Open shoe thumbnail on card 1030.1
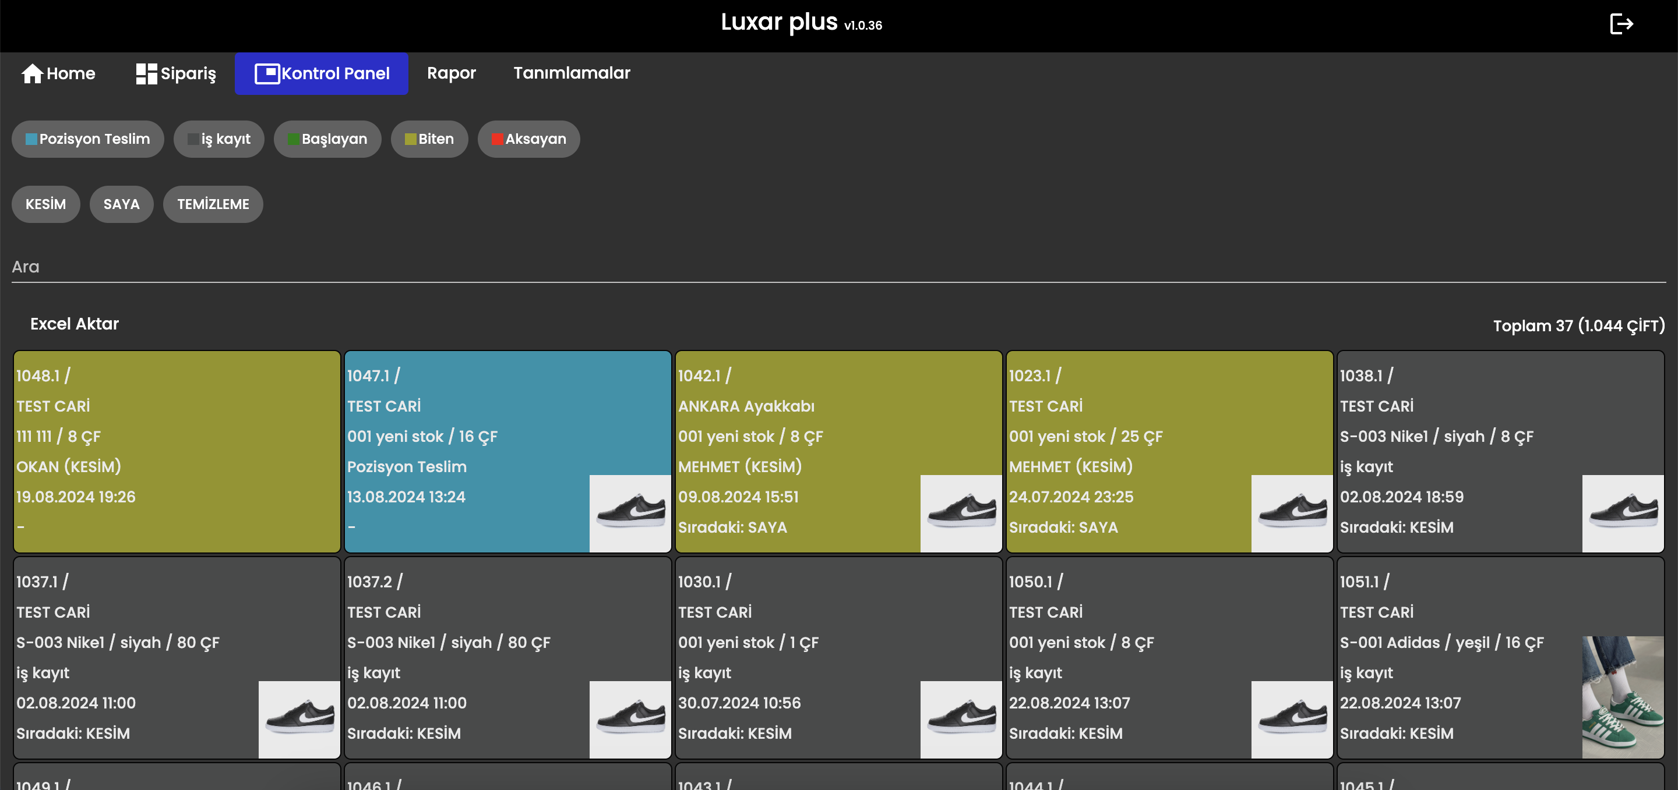 pos(961,720)
